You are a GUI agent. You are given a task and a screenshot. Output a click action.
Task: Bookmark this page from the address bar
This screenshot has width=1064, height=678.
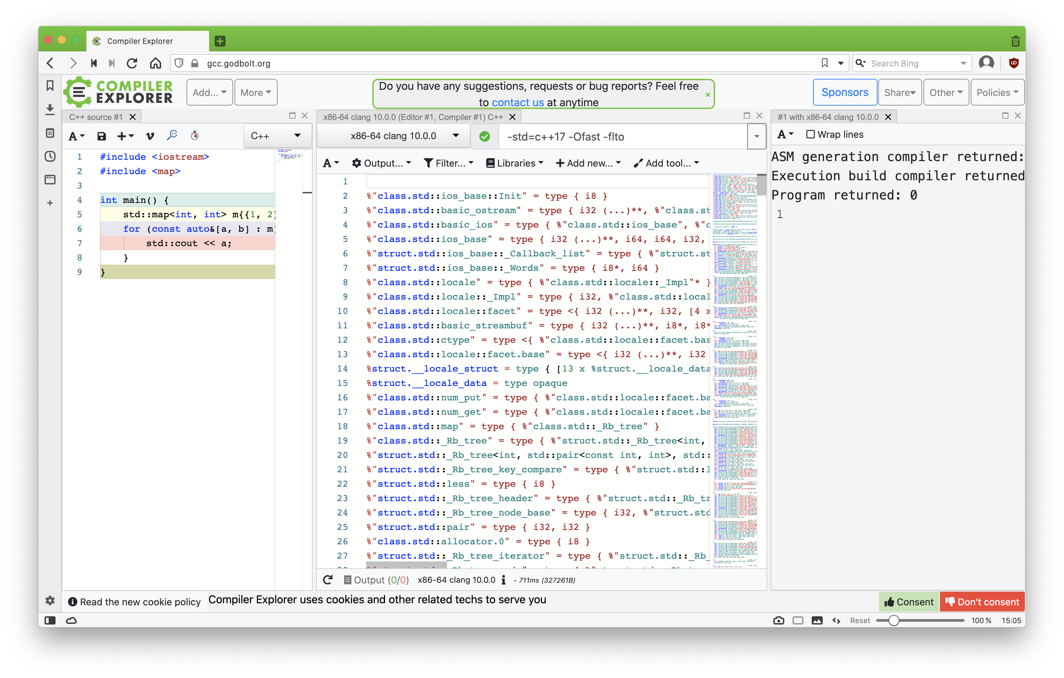[824, 63]
